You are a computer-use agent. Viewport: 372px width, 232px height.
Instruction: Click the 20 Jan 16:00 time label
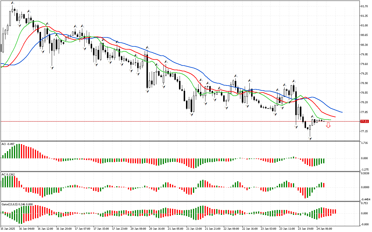tap(157, 229)
